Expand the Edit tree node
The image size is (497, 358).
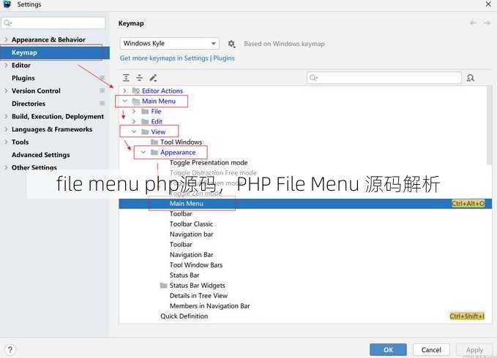pos(134,121)
